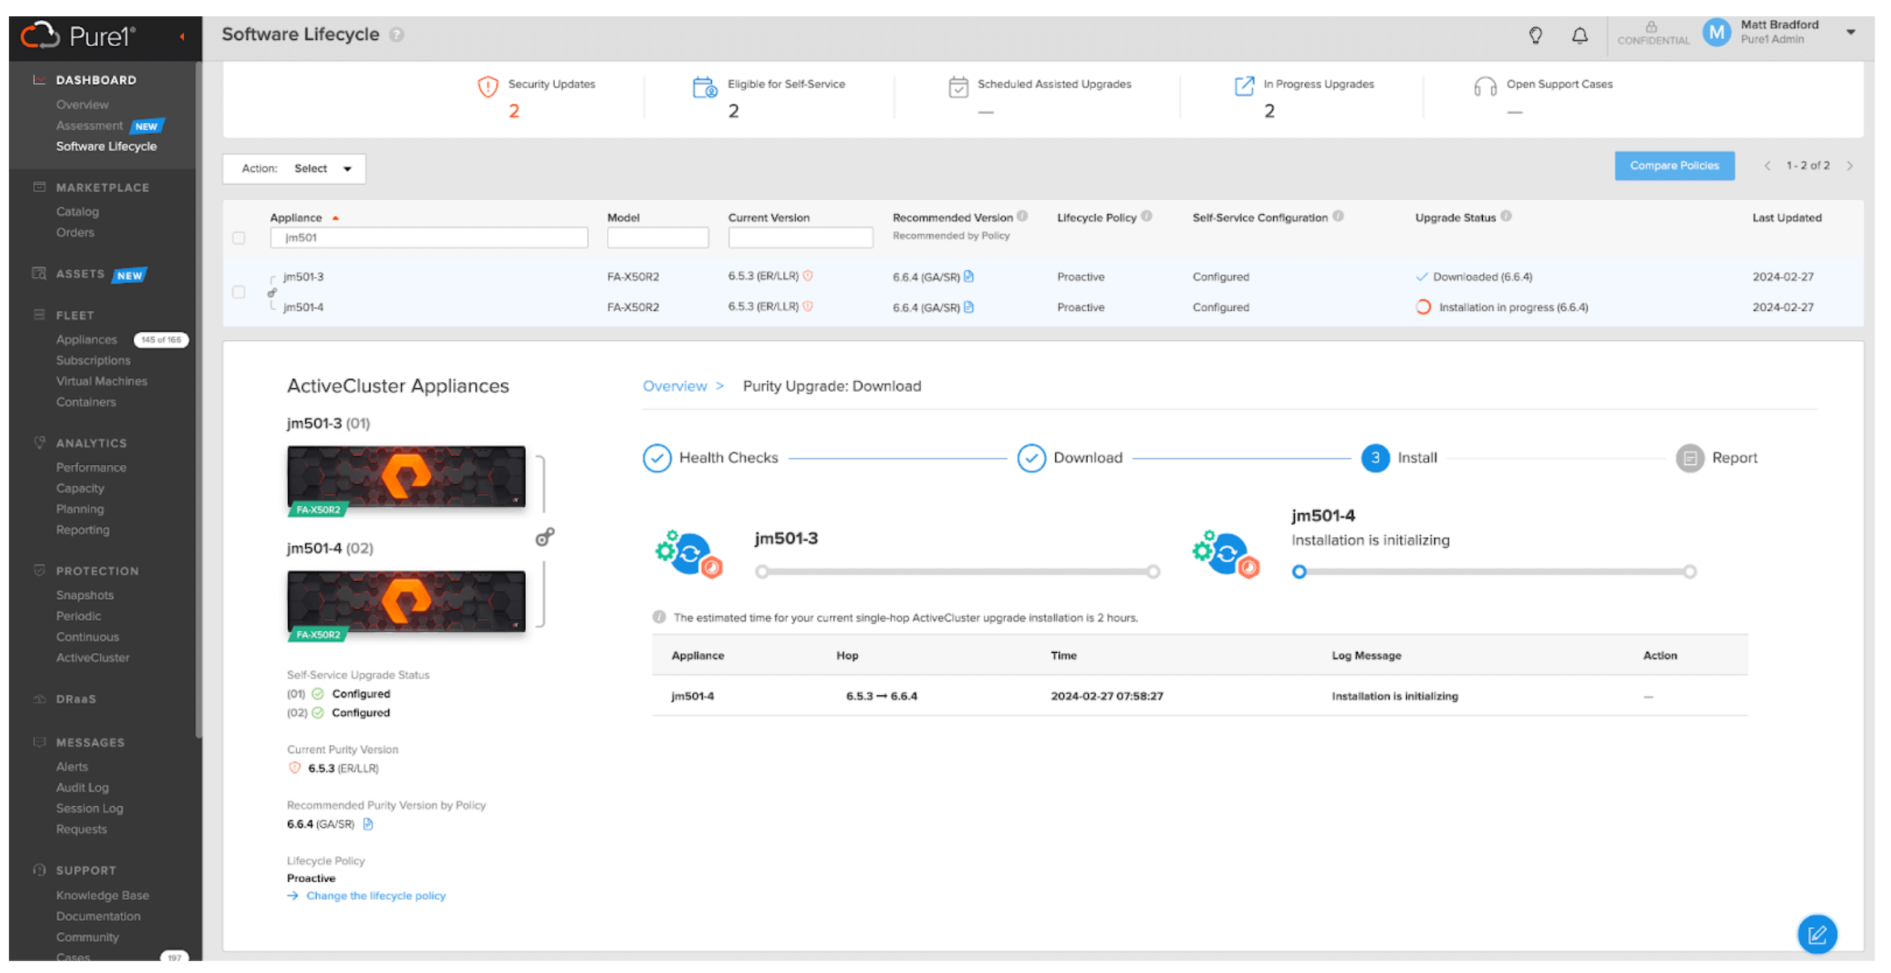1891x973 pixels.
Task: Open the notifications bell
Action: (x=1580, y=35)
